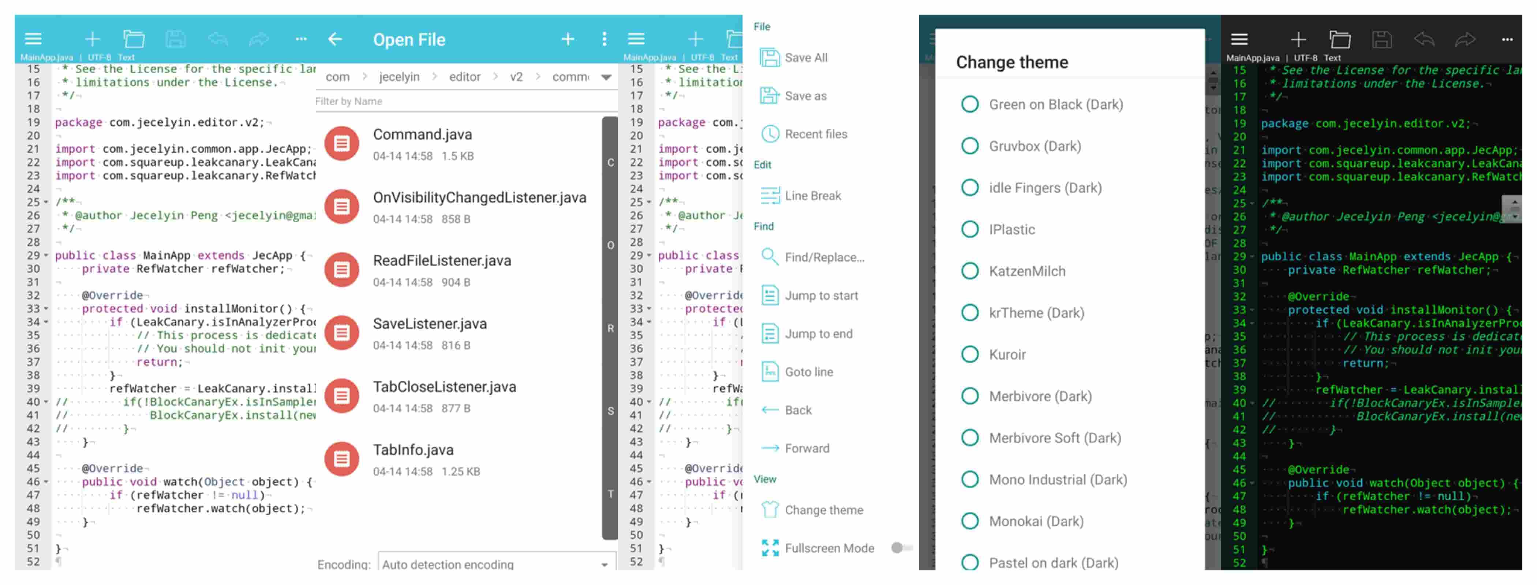Click the undo arrow in the dark editor toolbar
The height and width of the screenshot is (585, 1537).
tap(1424, 39)
